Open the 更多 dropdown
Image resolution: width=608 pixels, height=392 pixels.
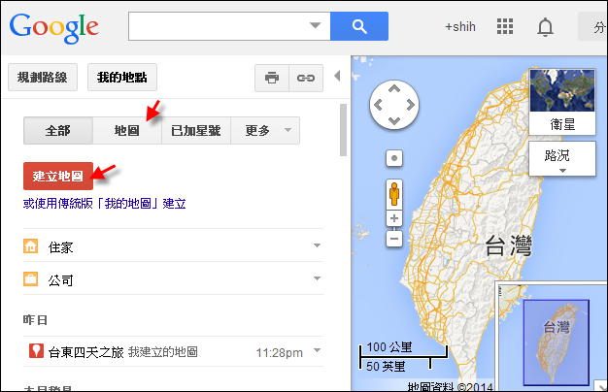pyautogui.click(x=265, y=131)
